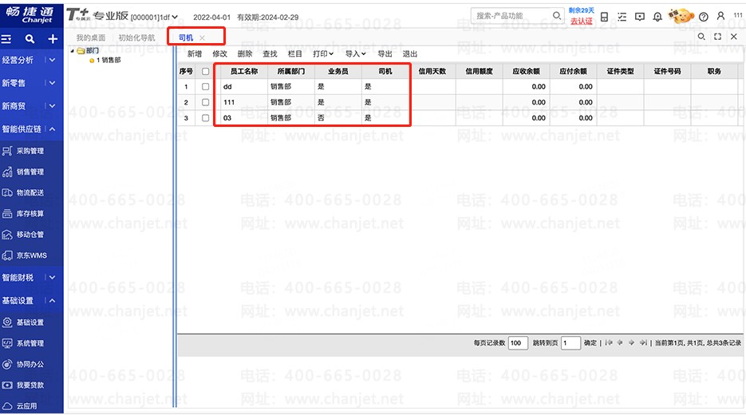This screenshot has width=746, height=415.
Task: Open 移动仓管 mobile warehouse module
Action: coord(23,235)
